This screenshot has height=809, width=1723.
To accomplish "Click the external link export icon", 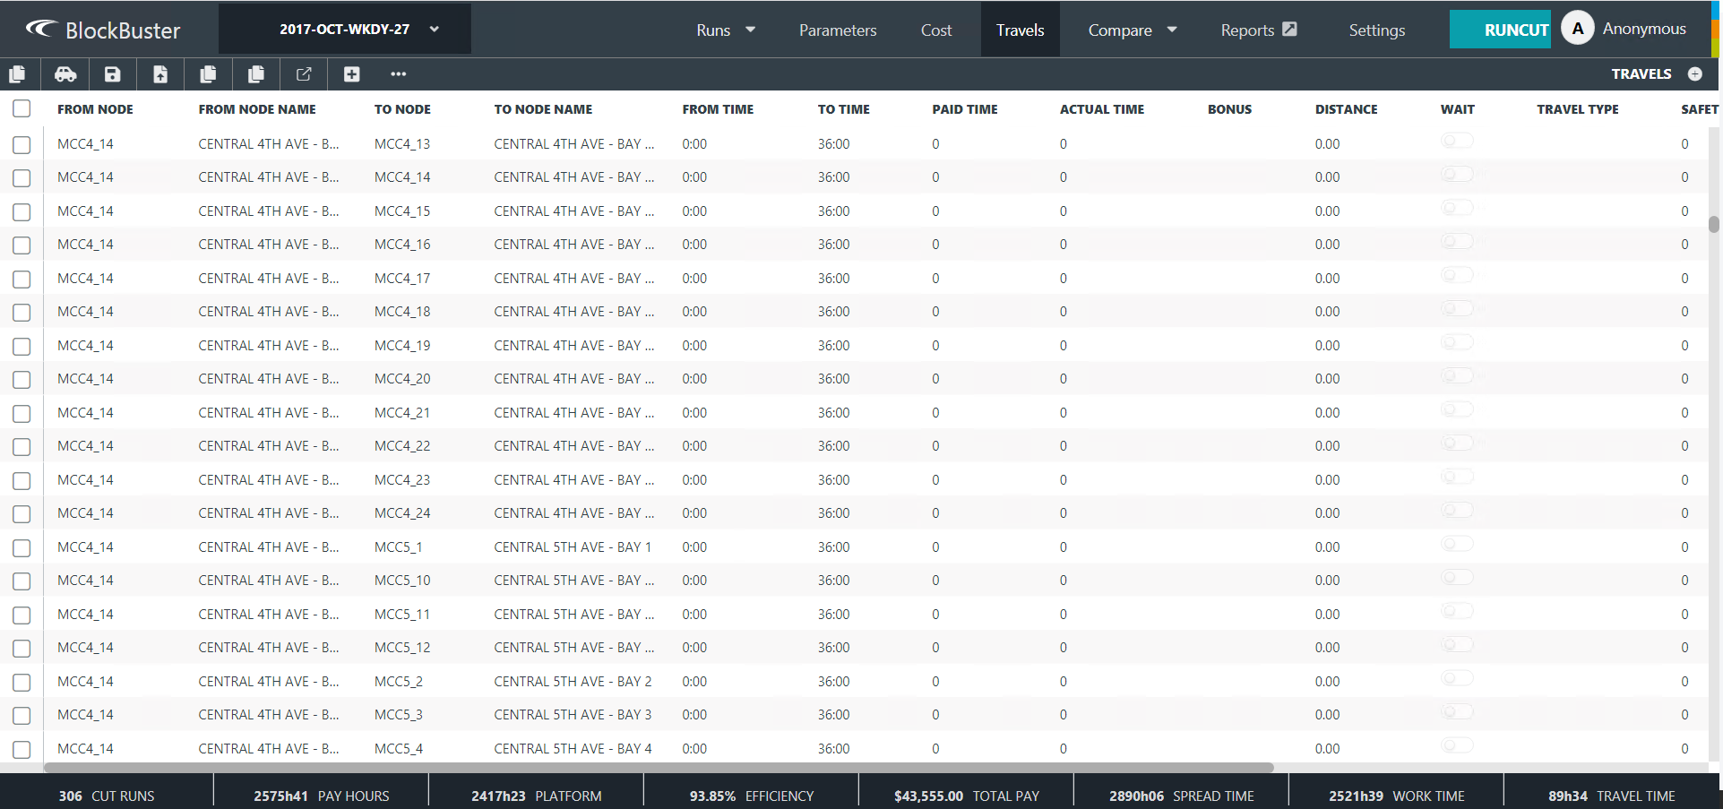I will tap(304, 74).
